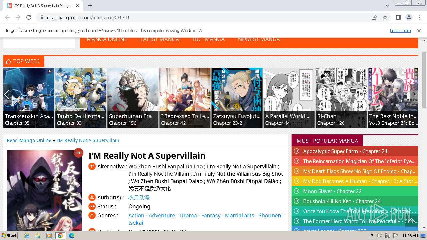427x240 pixels.
Task: Open The Reincarnation Magician Of The Inferior Eyes
Action: point(359,161)
